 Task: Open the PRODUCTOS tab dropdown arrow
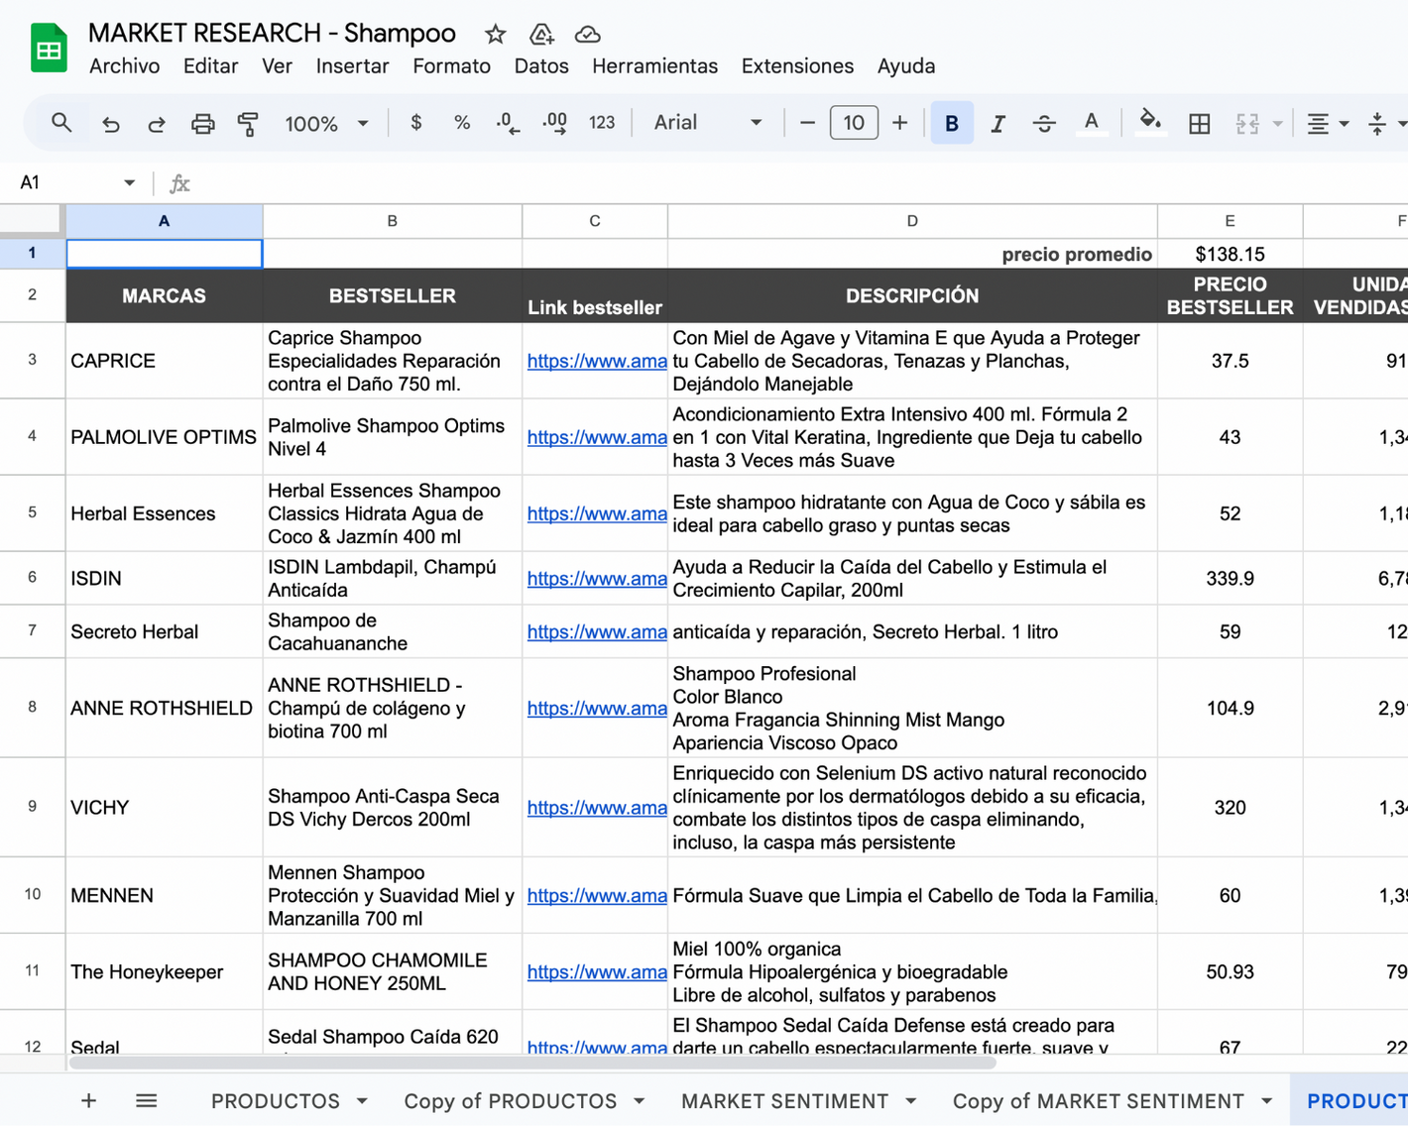pyautogui.click(x=362, y=1101)
